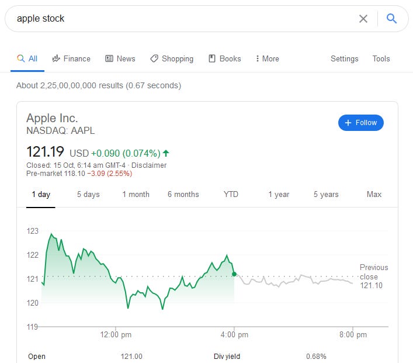Expand the More menu
Screen dimensions: 413x363
(x=267, y=59)
